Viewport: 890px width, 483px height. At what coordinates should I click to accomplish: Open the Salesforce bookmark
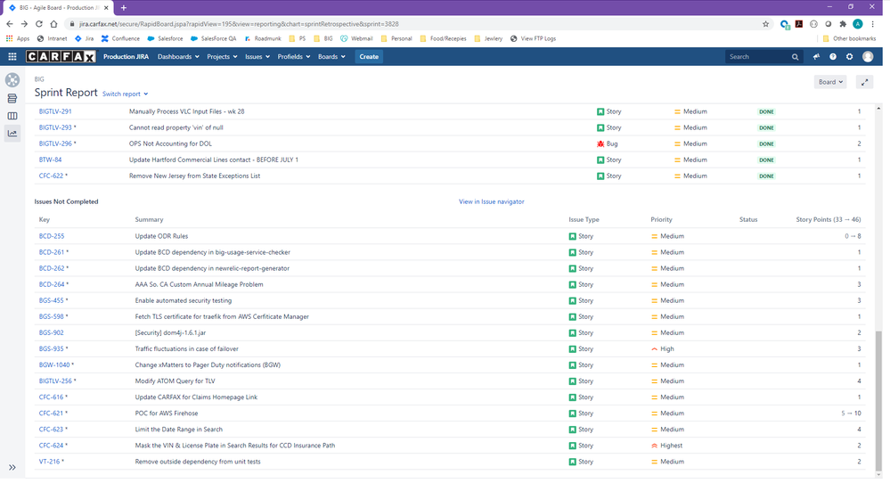(165, 38)
